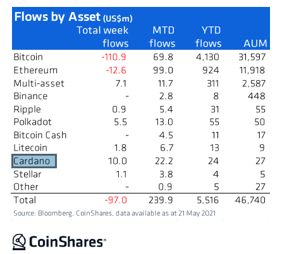Click the Bloomberg, CoinShares source note
Viewport: 282px width, 254px height.
[114, 213]
